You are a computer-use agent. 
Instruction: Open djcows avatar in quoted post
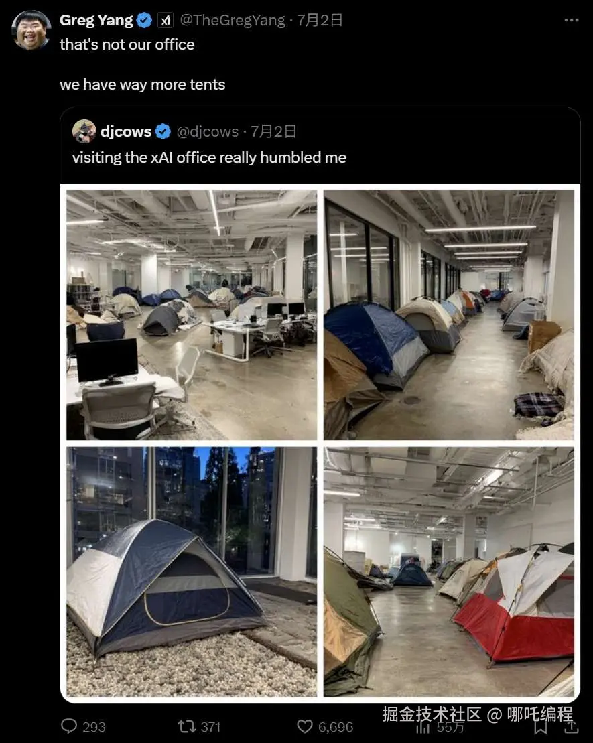84,131
